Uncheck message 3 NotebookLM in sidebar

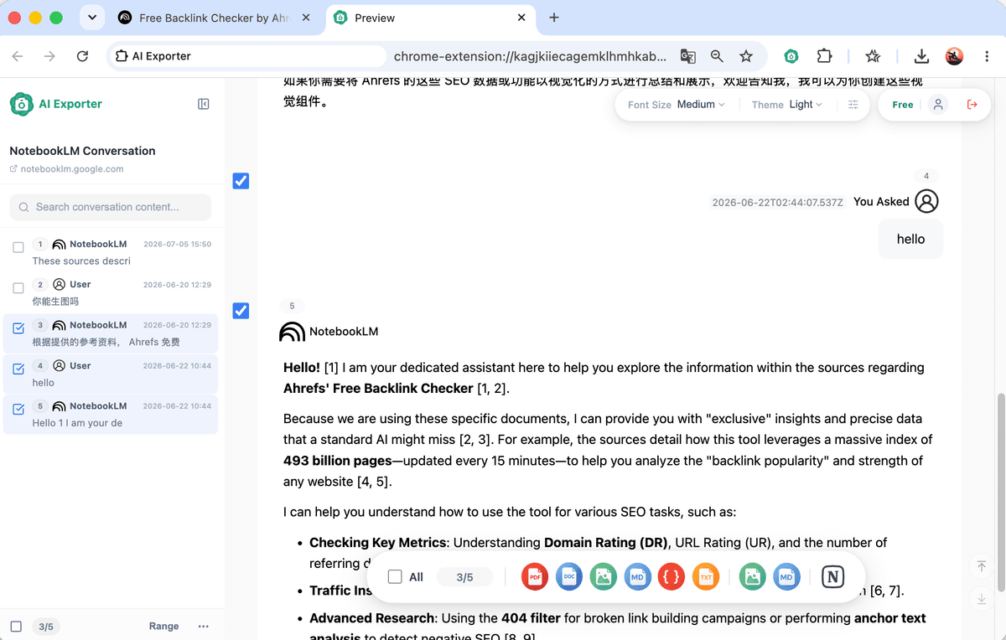click(x=18, y=328)
